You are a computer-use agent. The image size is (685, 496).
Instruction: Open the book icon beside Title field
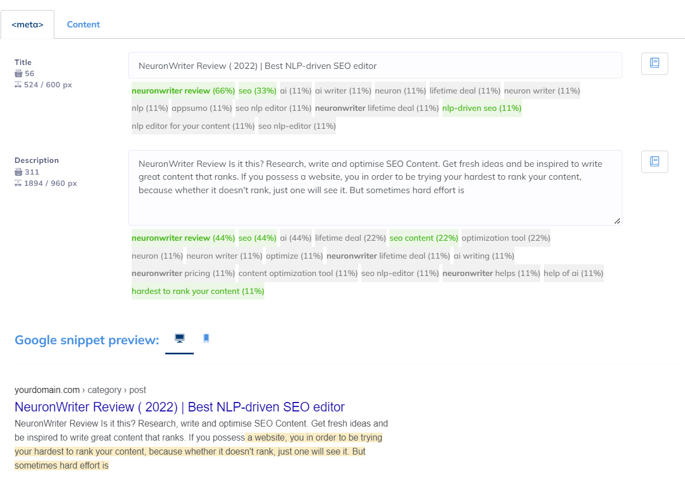pos(654,63)
